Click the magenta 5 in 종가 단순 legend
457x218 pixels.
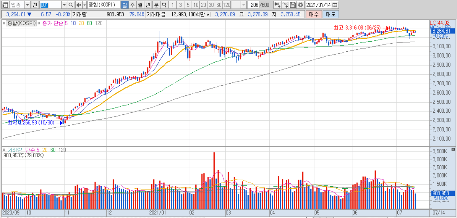[66, 23]
